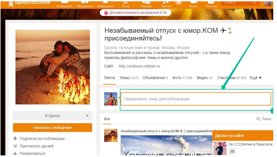Click the Предложить тему для публикации field
Viewport: 277px width, 157px height.
pyautogui.click(x=196, y=99)
